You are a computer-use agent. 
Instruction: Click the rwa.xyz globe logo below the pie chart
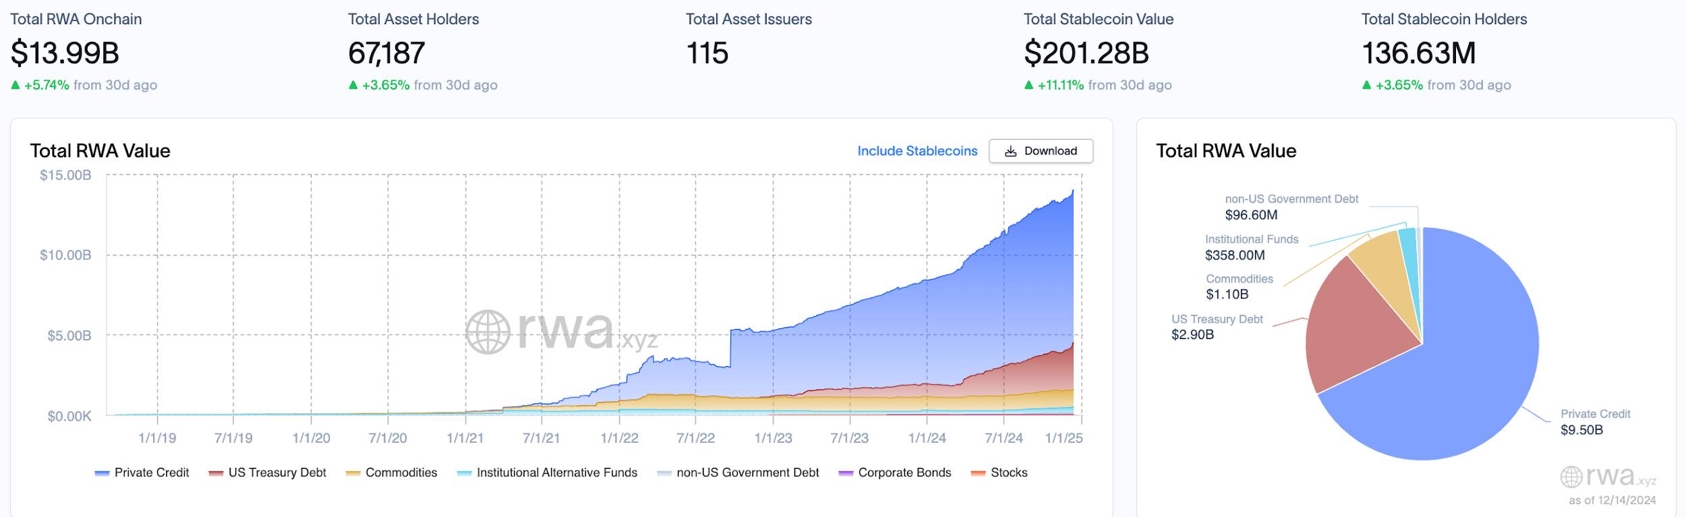1571,477
